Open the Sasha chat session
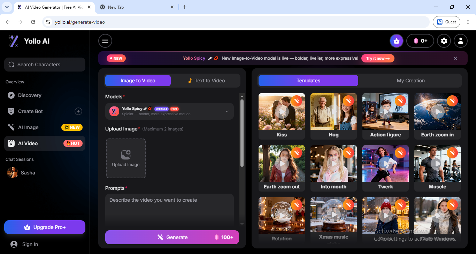This screenshot has width=476, height=254. pyautogui.click(x=45, y=173)
